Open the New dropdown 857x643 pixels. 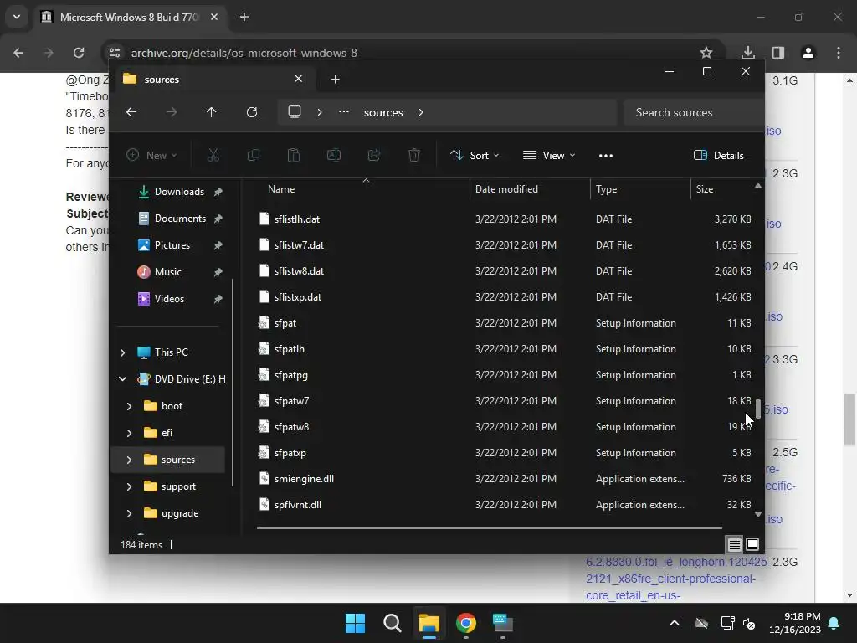pyautogui.click(x=152, y=155)
